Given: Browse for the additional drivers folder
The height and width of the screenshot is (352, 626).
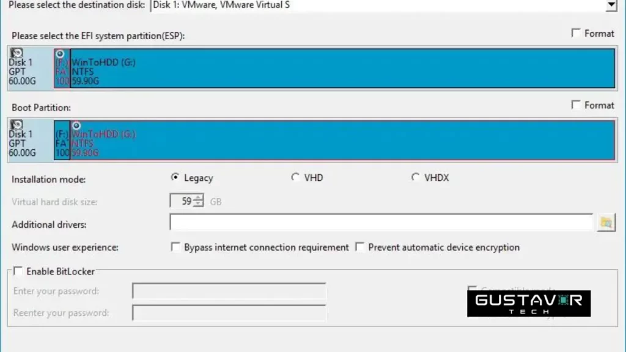Looking at the screenshot, I should [x=606, y=222].
